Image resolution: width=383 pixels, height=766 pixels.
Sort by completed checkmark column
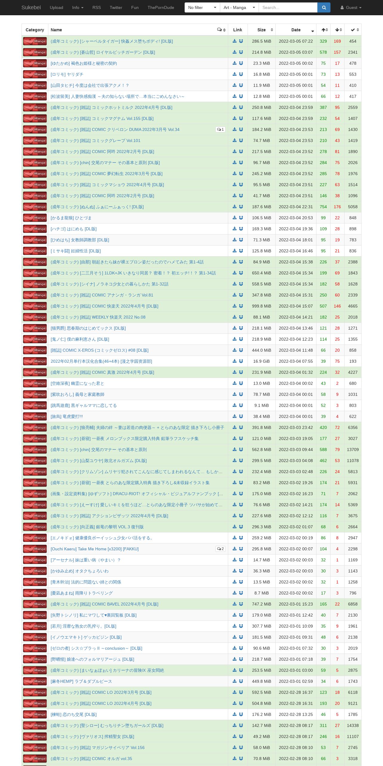(353, 30)
